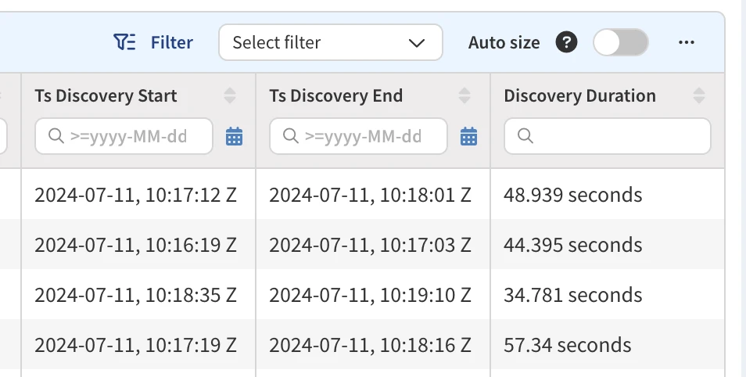The width and height of the screenshot is (746, 377).
Task: Sort by Ts Discovery End column arrows
Action: pyautogui.click(x=464, y=96)
